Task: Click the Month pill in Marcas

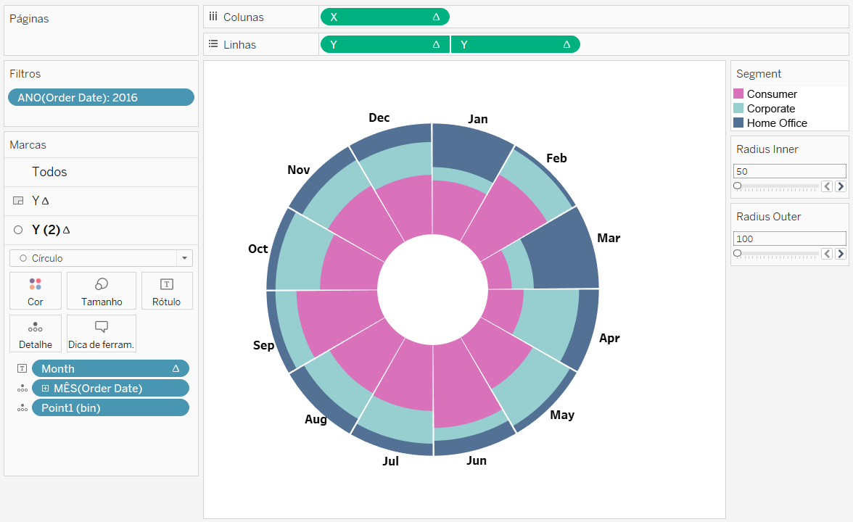Action: (x=110, y=368)
